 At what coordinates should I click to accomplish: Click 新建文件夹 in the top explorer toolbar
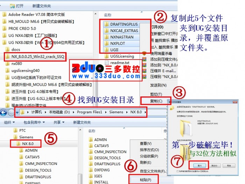[42, 6]
